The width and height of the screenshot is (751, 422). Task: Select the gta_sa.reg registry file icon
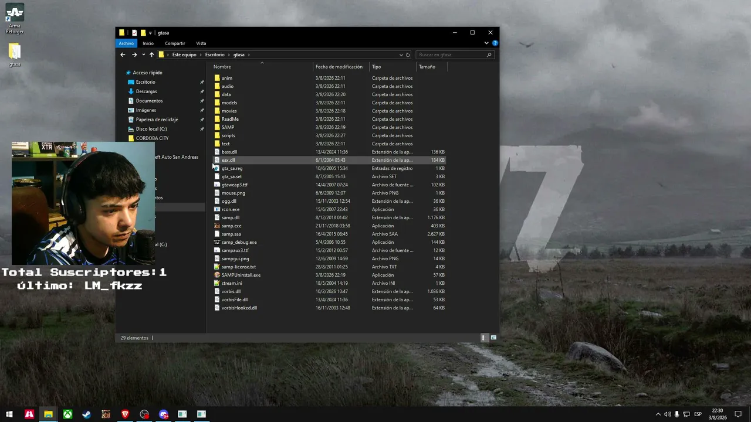point(217,168)
